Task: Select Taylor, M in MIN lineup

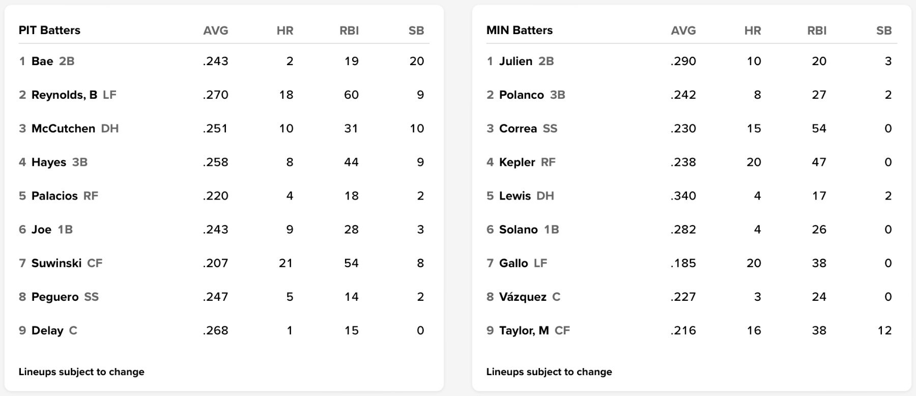Action: tap(524, 330)
